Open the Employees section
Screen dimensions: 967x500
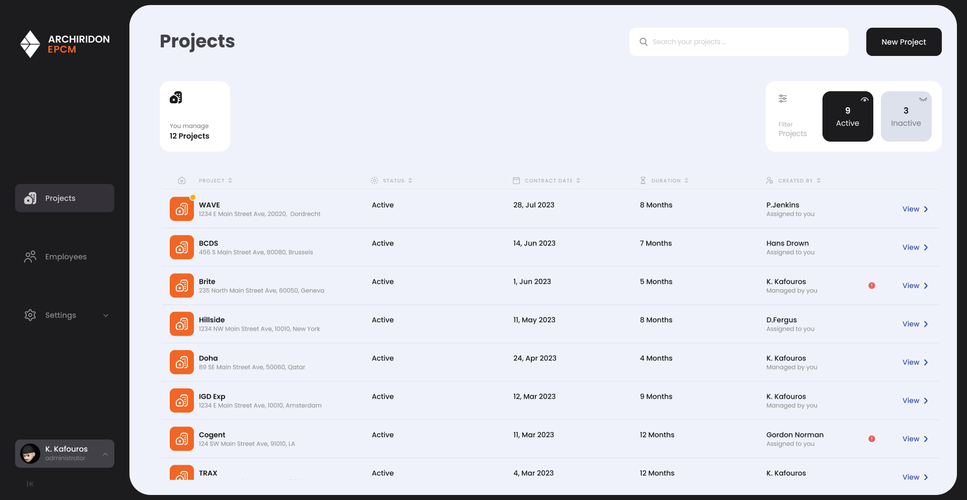click(x=65, y=257)
